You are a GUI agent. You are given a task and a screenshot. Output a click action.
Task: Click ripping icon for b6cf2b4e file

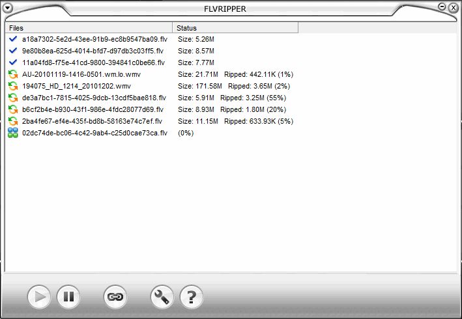[x=13, y=109]
